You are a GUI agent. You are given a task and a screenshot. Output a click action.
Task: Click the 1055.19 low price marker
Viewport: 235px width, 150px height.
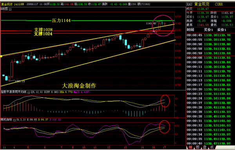[x=20, y=81]
